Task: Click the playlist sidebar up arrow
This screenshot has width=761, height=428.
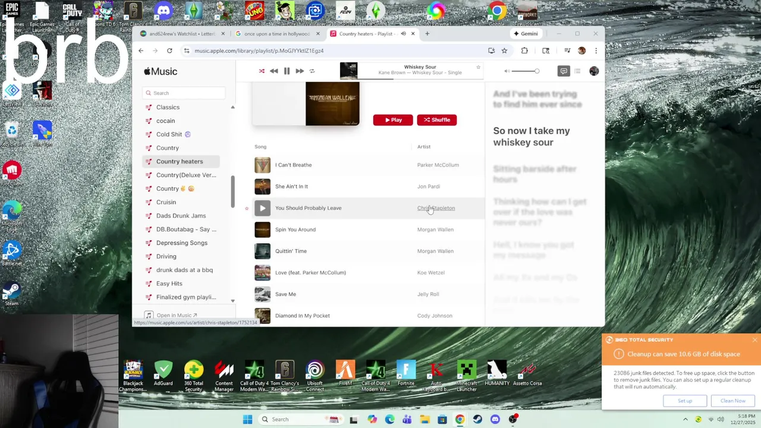Action: click(232, 107)
